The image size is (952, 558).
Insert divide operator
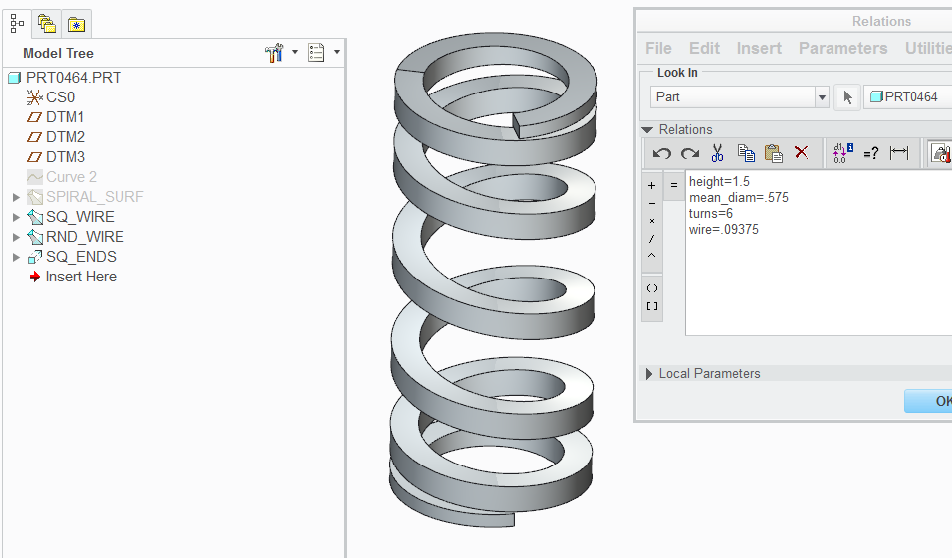click(x=652, y=239)
